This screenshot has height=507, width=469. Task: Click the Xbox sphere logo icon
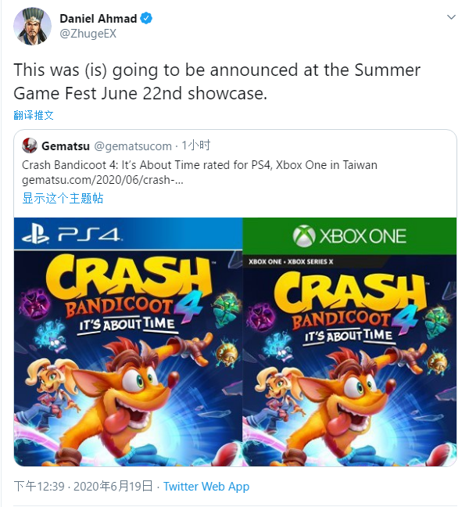pos(304,236)
